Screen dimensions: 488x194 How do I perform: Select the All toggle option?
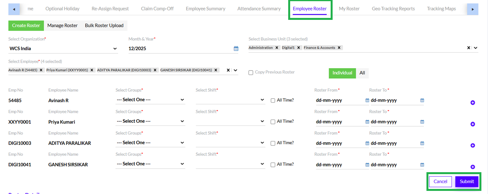362,73
